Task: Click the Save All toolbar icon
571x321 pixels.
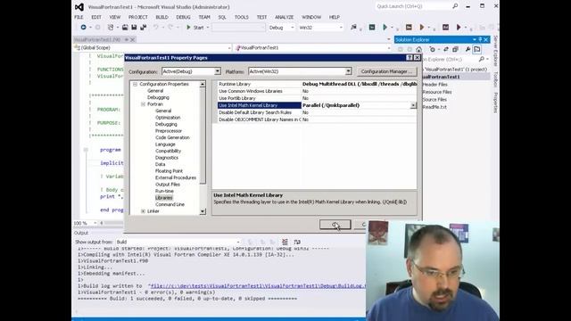Action: tap(144, 28)
